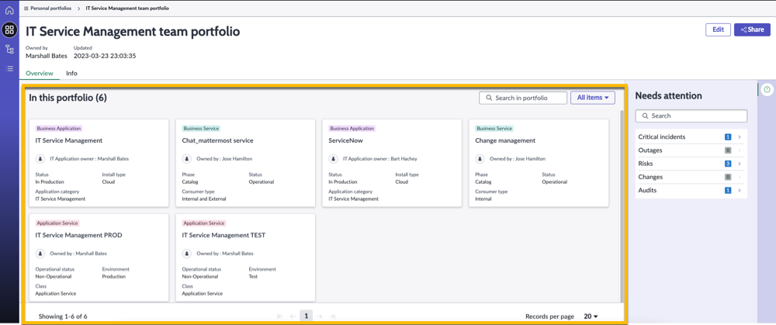
Task: Click the Personal portfolios breadcrumb link
Action: tap(51, 9)
